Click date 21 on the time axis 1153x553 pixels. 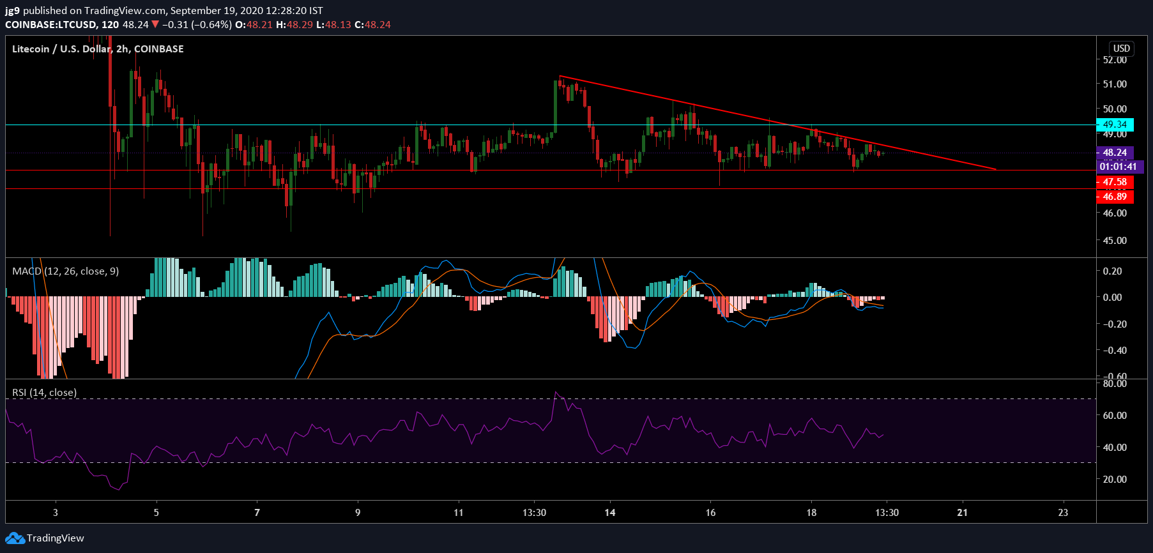962,512
